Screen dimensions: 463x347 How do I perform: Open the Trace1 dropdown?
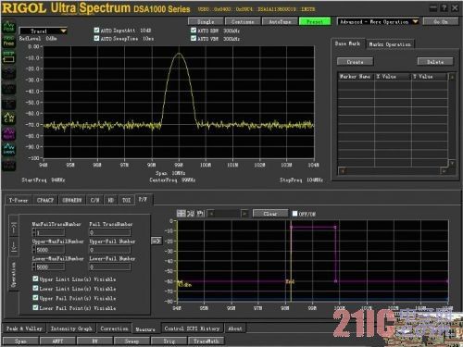pos(43,31)
